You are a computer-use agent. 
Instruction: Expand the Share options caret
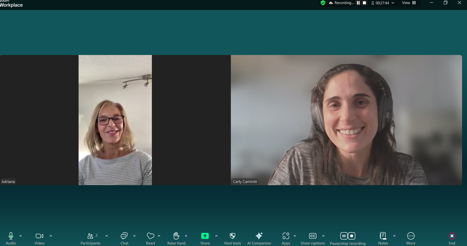tap(216, 236)
